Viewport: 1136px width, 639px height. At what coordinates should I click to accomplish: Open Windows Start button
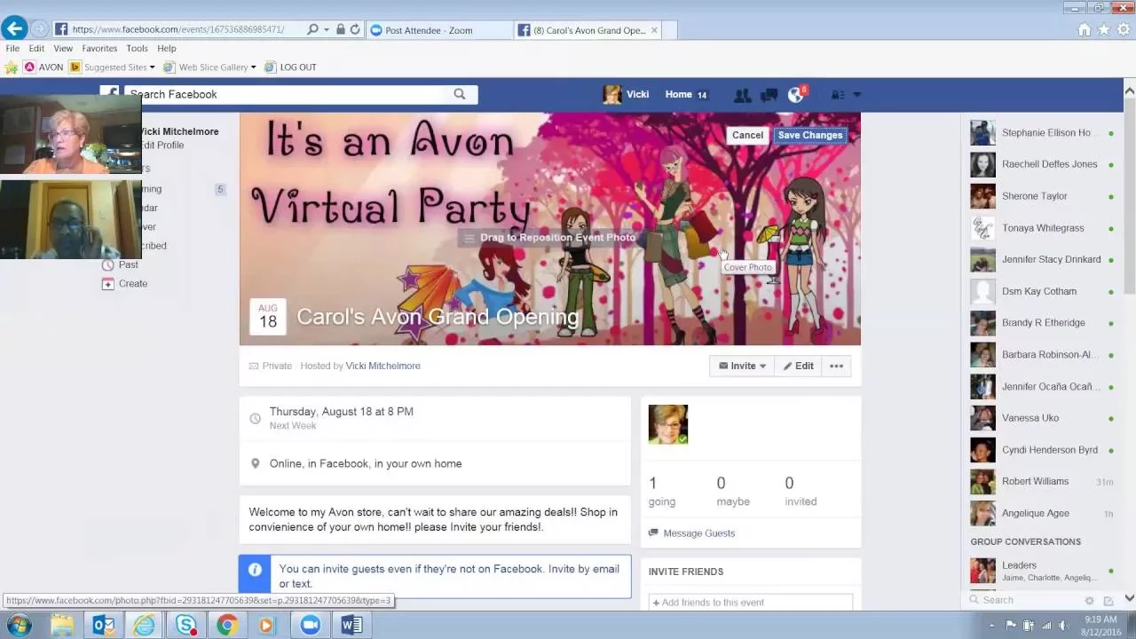(19, 625)
